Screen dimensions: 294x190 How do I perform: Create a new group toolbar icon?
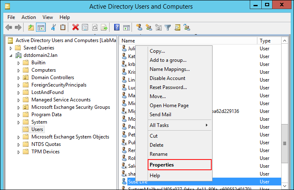[149, 28]
